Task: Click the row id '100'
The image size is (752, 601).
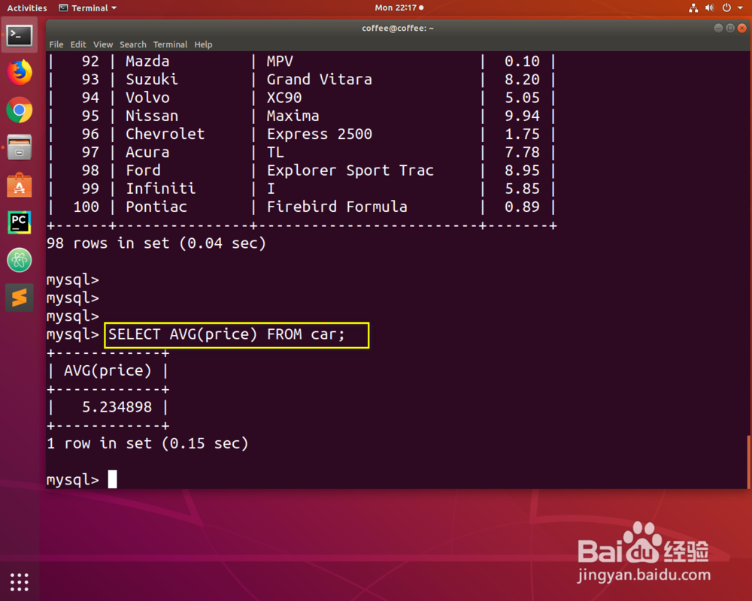Action: [86, 207]
